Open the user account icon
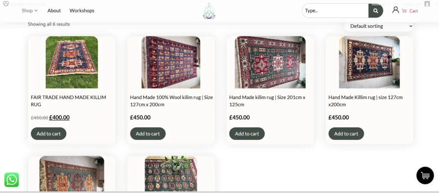This screenshot has height=193, width=439. [x=395, y=10]
